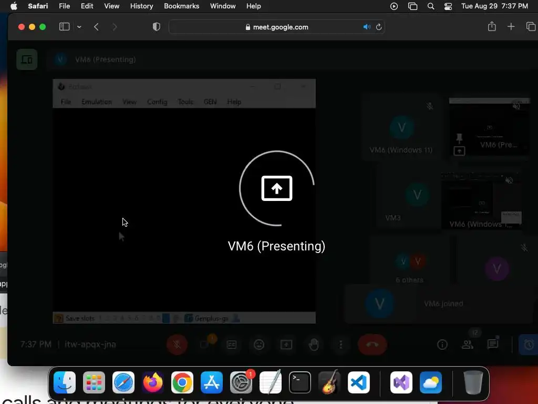Open the more options three-dot menu
538x404 pixels.
click(x=340, y=344)
